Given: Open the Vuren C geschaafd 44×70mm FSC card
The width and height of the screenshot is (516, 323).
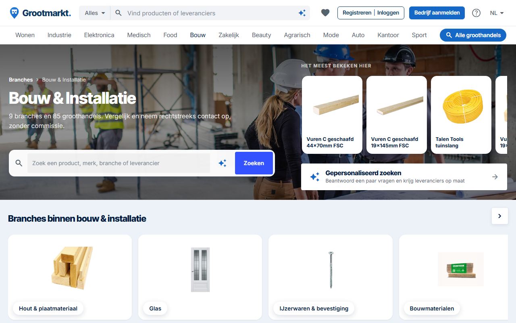Looking at the screenshot, I should [x=332, y=115].
